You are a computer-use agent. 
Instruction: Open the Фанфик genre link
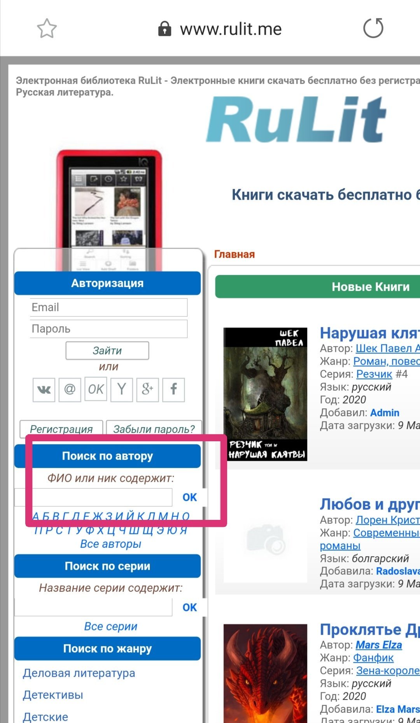click(373, 658)
